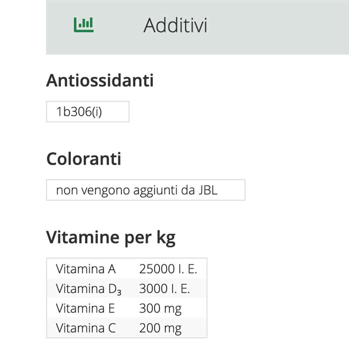This screenshot has height=349, width=349.
Task: Click inside the Antiossidanti value box
Action: tap(87, 111)
